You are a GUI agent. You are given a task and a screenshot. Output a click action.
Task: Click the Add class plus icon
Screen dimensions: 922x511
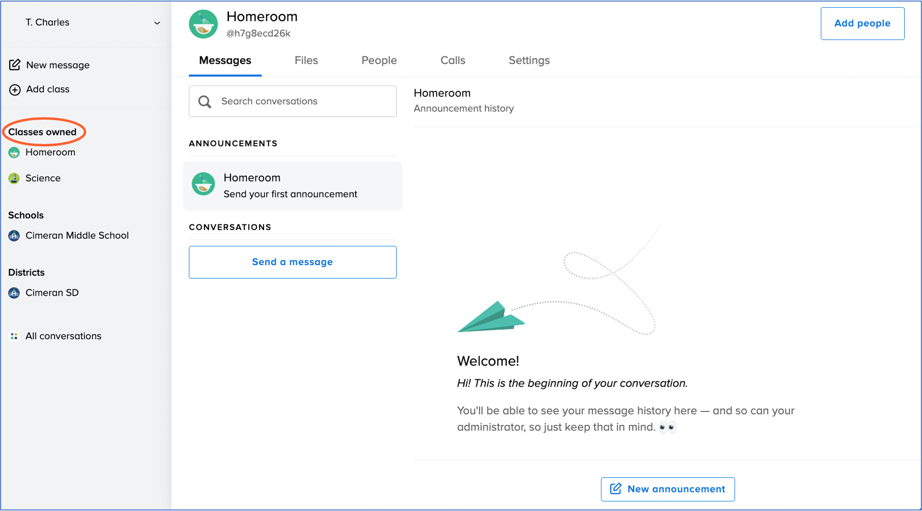click(15, 89)
